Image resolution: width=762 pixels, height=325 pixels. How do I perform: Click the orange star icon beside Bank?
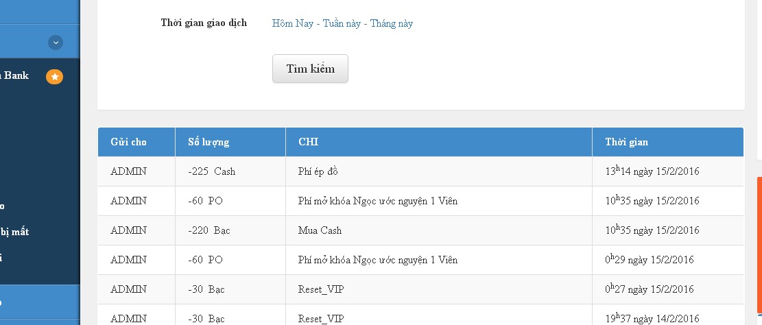tap(54, 76)
